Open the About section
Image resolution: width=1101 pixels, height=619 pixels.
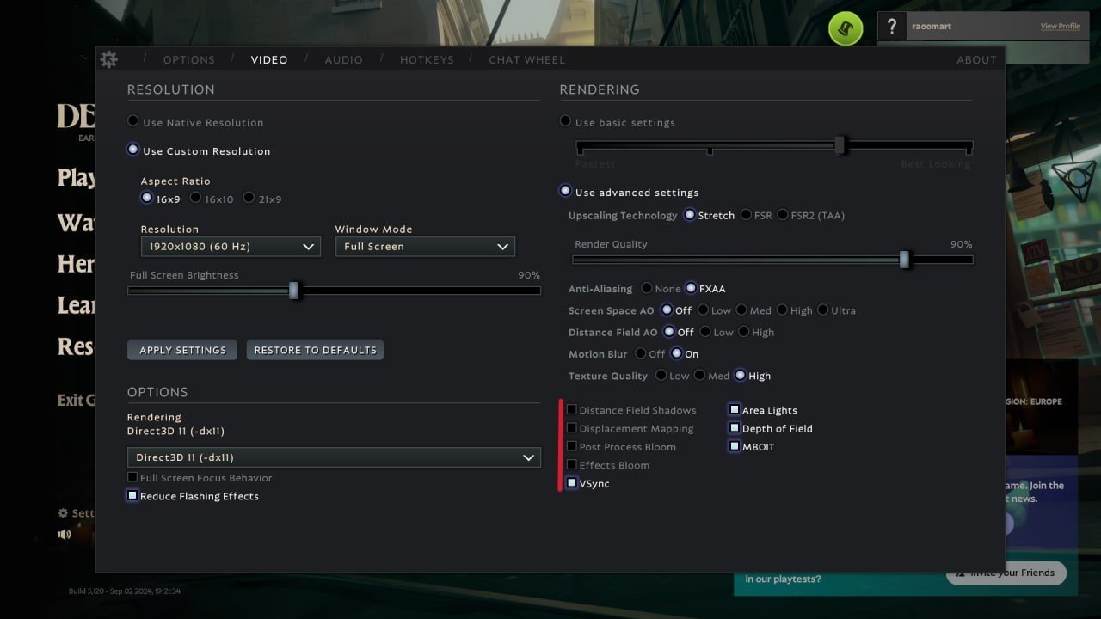(x=976, y=60)
